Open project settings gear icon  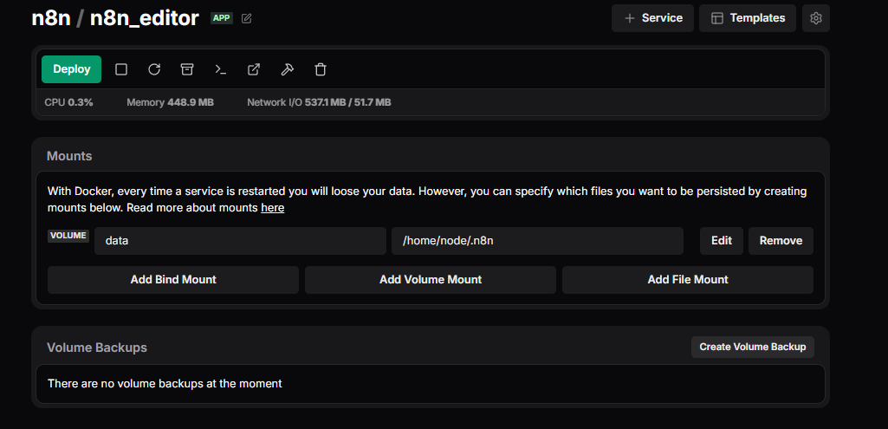click(x=816, y=18)
